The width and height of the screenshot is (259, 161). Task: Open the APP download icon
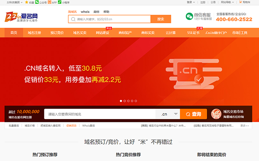pyautogui.click(x=49, y=2)
